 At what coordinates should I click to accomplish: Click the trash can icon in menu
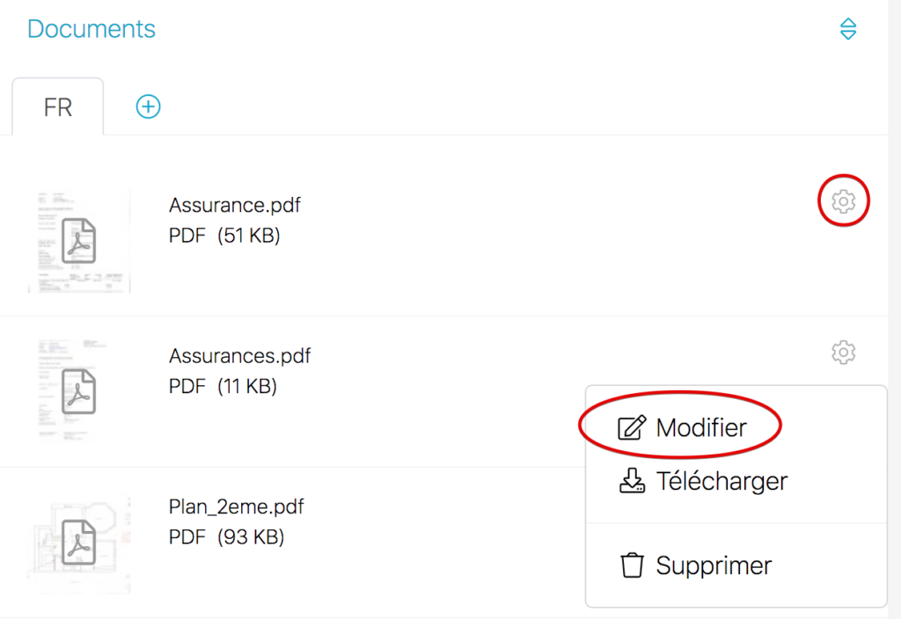click(x=632, y=565)
